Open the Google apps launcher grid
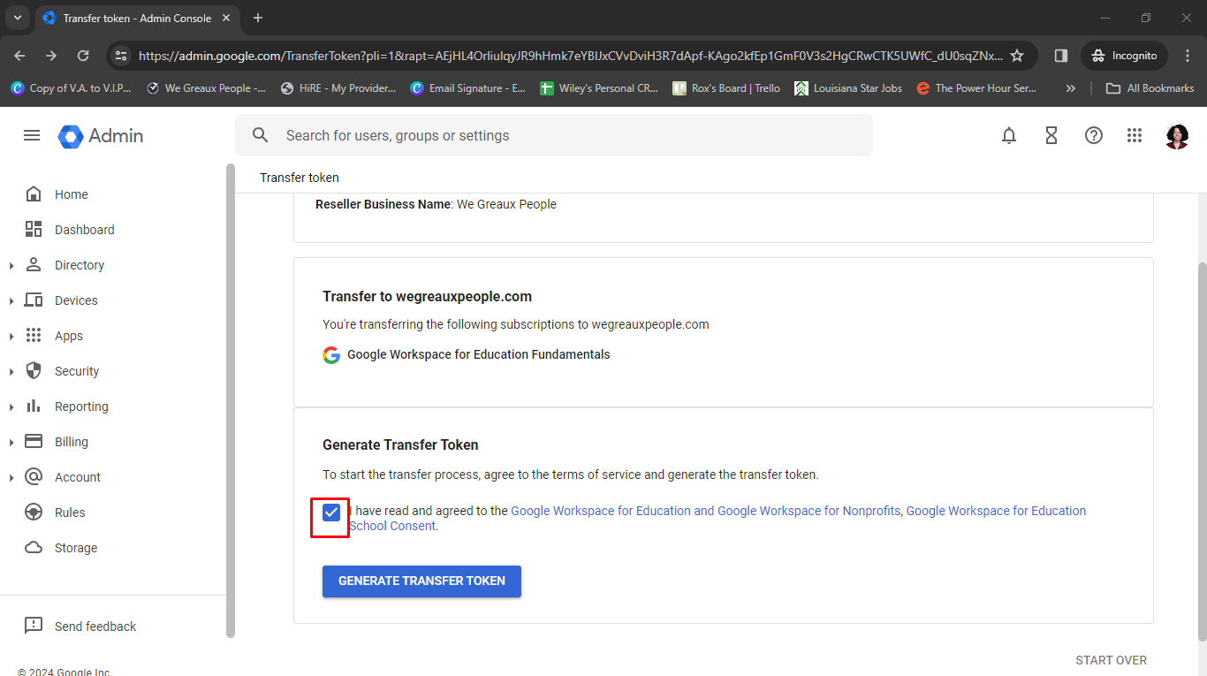Image resolution: width=1207 pixels, height=676 pixels. tap(1135, 135)
